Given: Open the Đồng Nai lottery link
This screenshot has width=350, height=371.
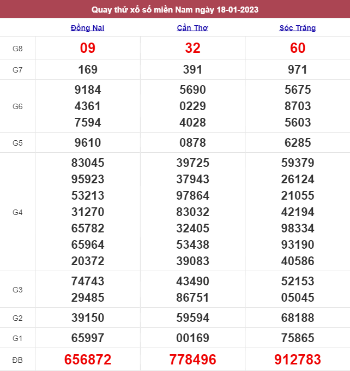Looking at the screenshot, I should coord(88,28).
